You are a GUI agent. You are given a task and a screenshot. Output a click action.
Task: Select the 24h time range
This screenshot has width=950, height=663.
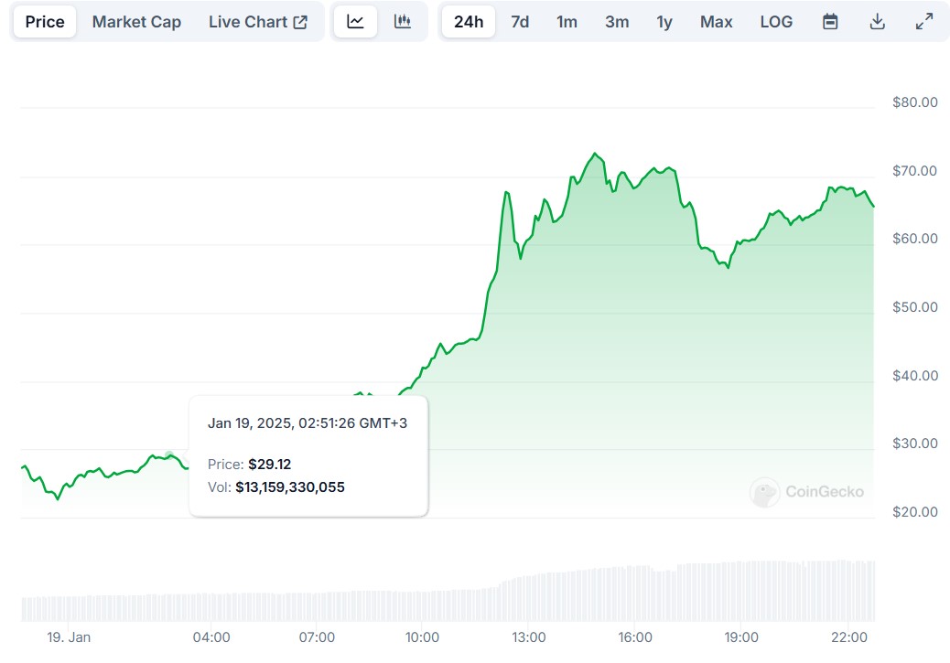coord(469,22)
